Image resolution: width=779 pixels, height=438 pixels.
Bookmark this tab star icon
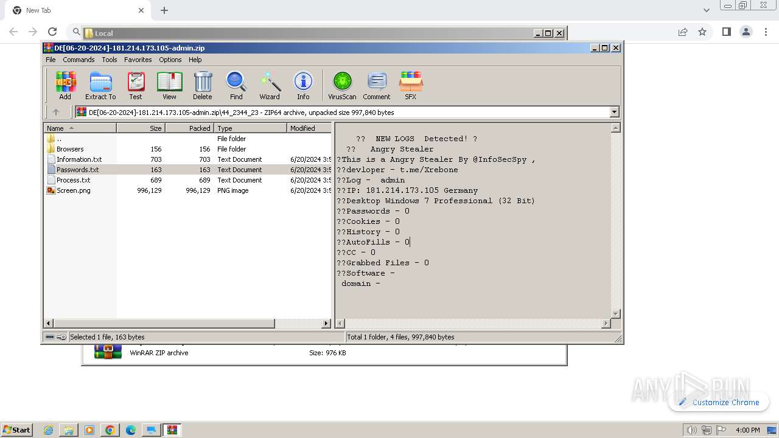702,32
